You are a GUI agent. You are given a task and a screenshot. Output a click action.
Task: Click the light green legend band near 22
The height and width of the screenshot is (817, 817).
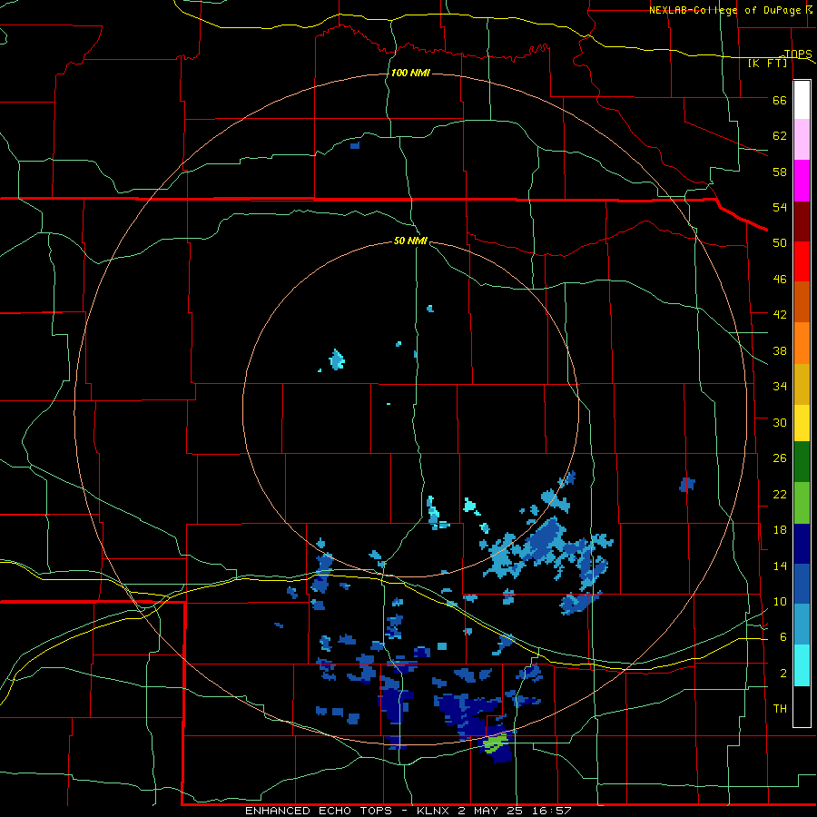[x=802, y=502]
